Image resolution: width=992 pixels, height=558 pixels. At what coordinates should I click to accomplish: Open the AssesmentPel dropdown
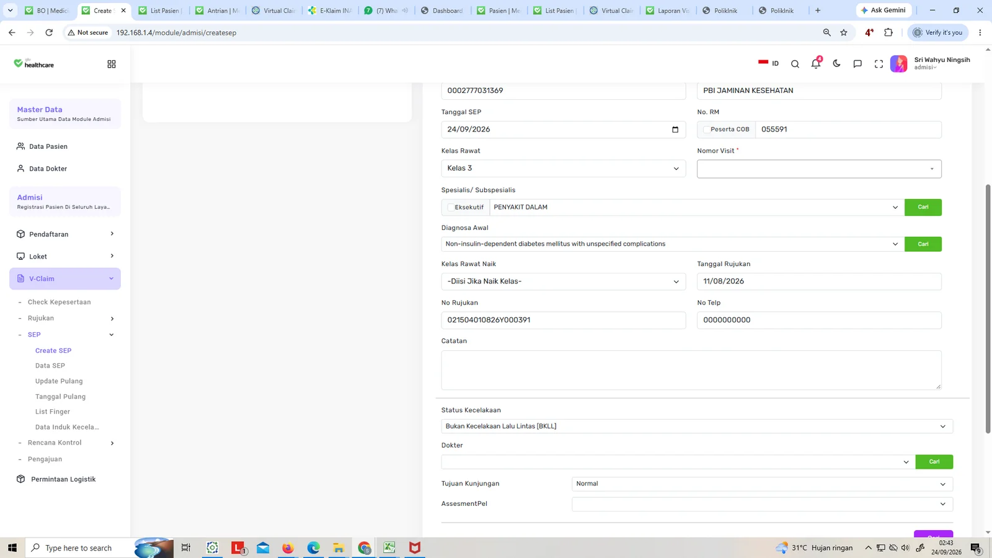[762, 504]
